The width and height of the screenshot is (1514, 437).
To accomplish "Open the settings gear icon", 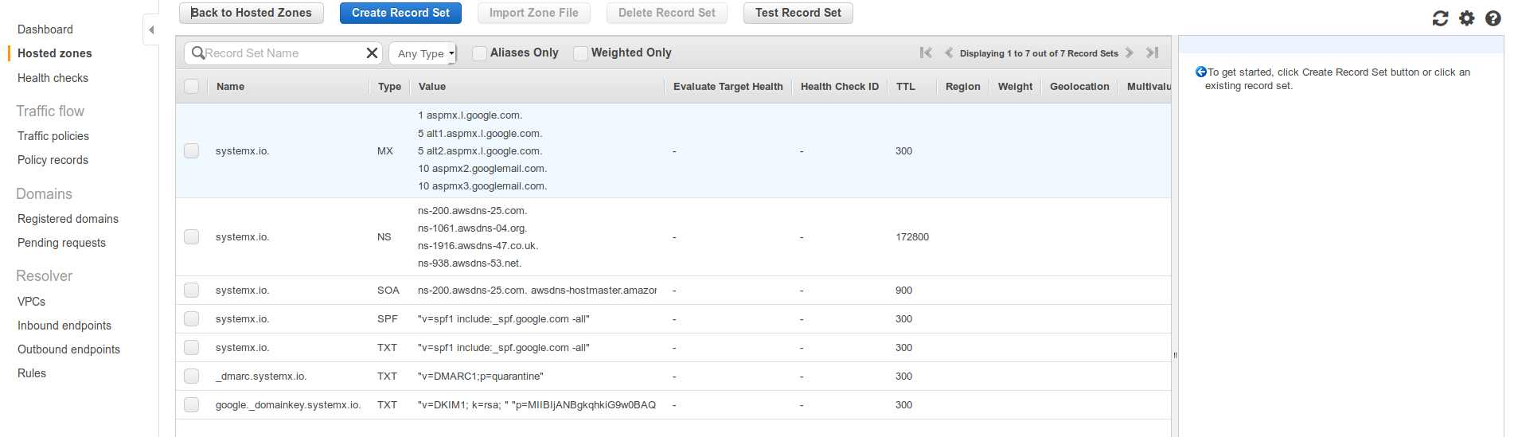I will 1466,18.
